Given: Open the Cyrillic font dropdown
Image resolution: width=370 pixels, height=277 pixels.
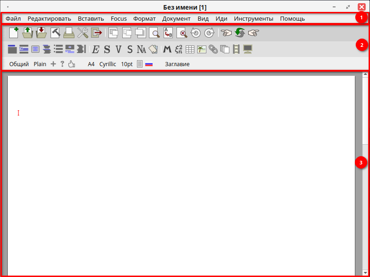Looking at the screenshot, I should 108,64.
